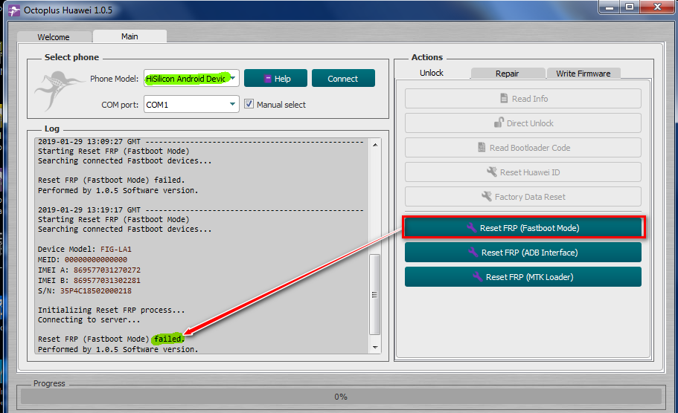Click the Factory Data Reset wrench icon
This screenshot has height=413, width=678.
[487, 196]
